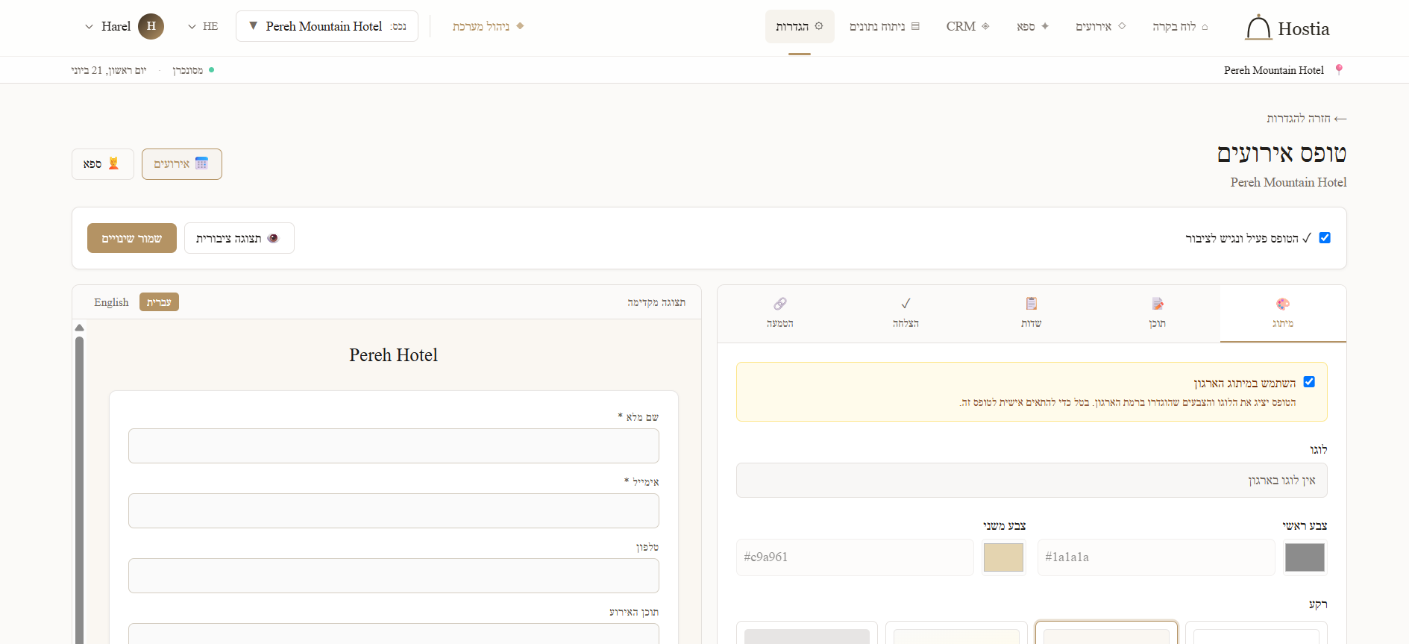Viewport: 1409px width, 644px height.
Task: Select the highlighted background option card
Action: (1106, 633)
